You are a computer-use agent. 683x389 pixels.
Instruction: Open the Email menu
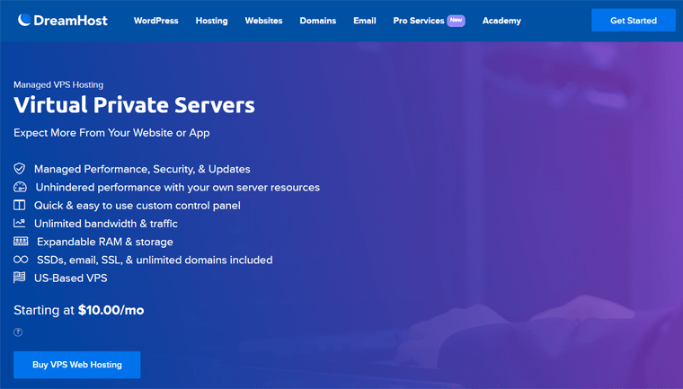click(365, 21)
